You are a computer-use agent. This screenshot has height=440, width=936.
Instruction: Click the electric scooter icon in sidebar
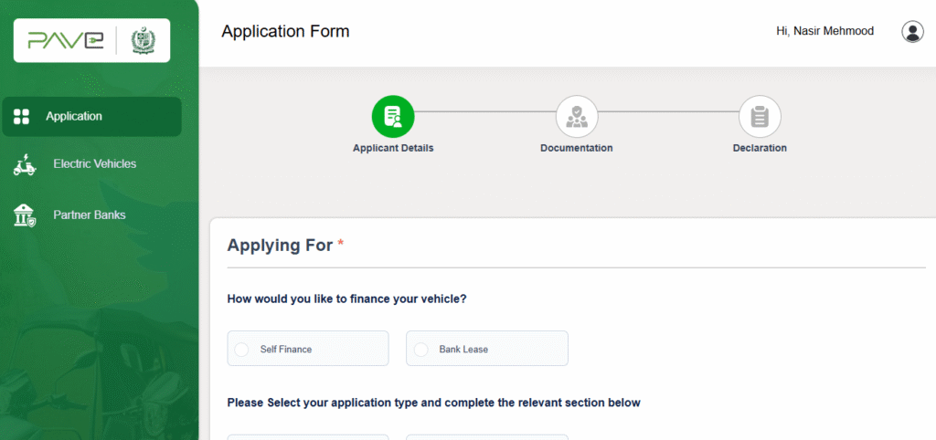25,164
